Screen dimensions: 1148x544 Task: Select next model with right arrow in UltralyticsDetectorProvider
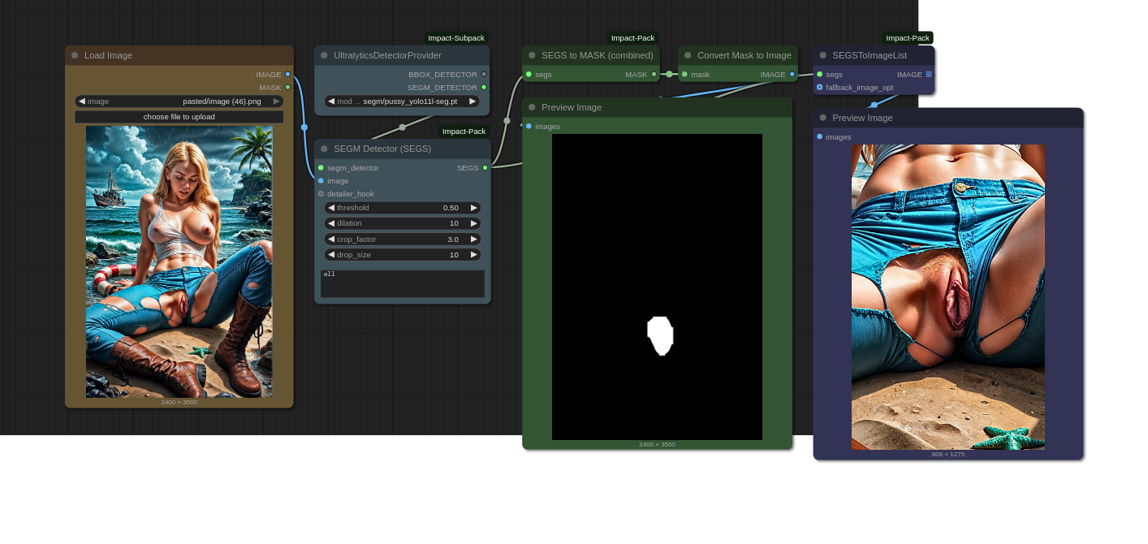pyautogui.click(x=473, y=101)
